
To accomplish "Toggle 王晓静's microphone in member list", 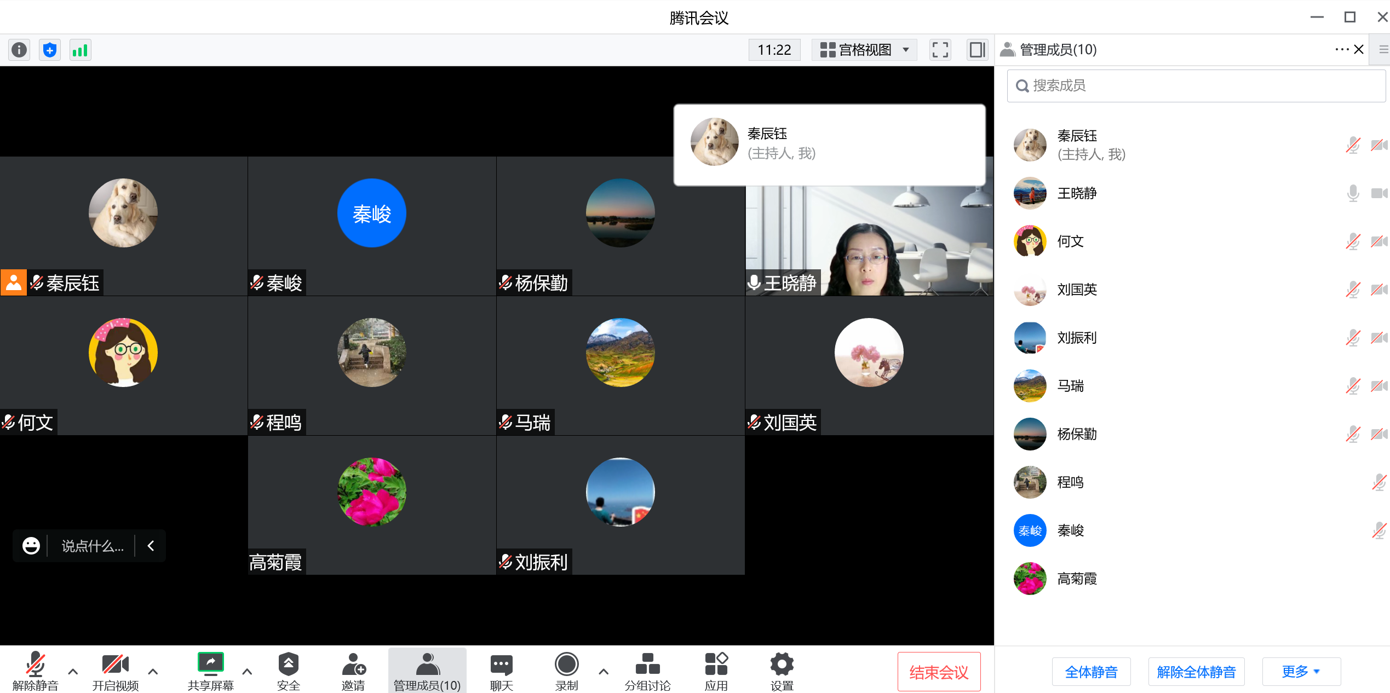I will pyautogui.click(x=1353, y=193).
